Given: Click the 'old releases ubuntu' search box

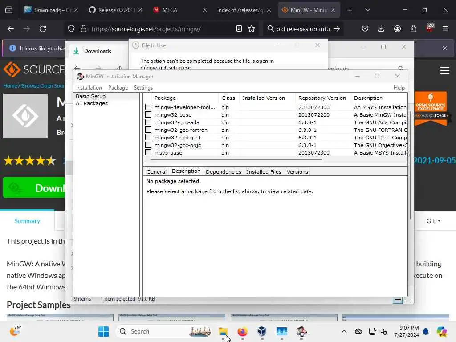Looking at the screenshot, I should pyautogui.click(x=303, y=29).
